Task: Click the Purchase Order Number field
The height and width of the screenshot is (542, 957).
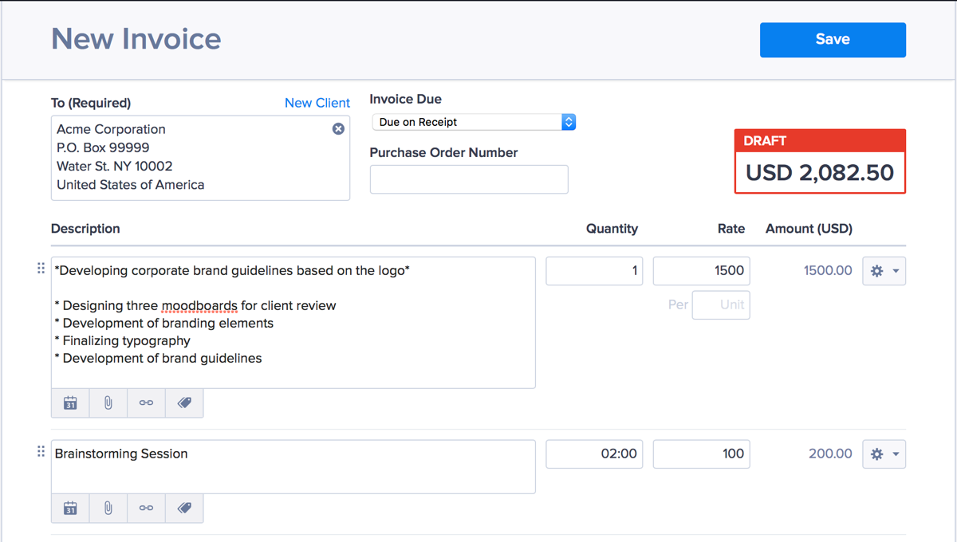Action: coord(469,179)
